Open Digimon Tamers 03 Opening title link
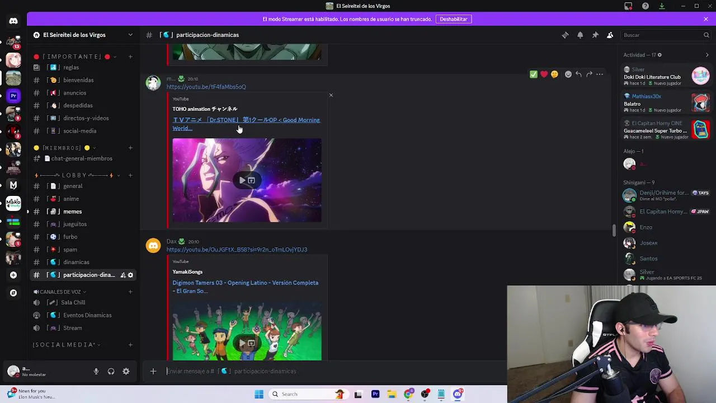Screen dimensions: 716x403 click(x=245, y=287)
